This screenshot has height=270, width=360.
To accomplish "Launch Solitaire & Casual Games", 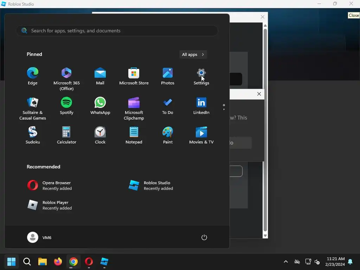I will coord(33,109).
